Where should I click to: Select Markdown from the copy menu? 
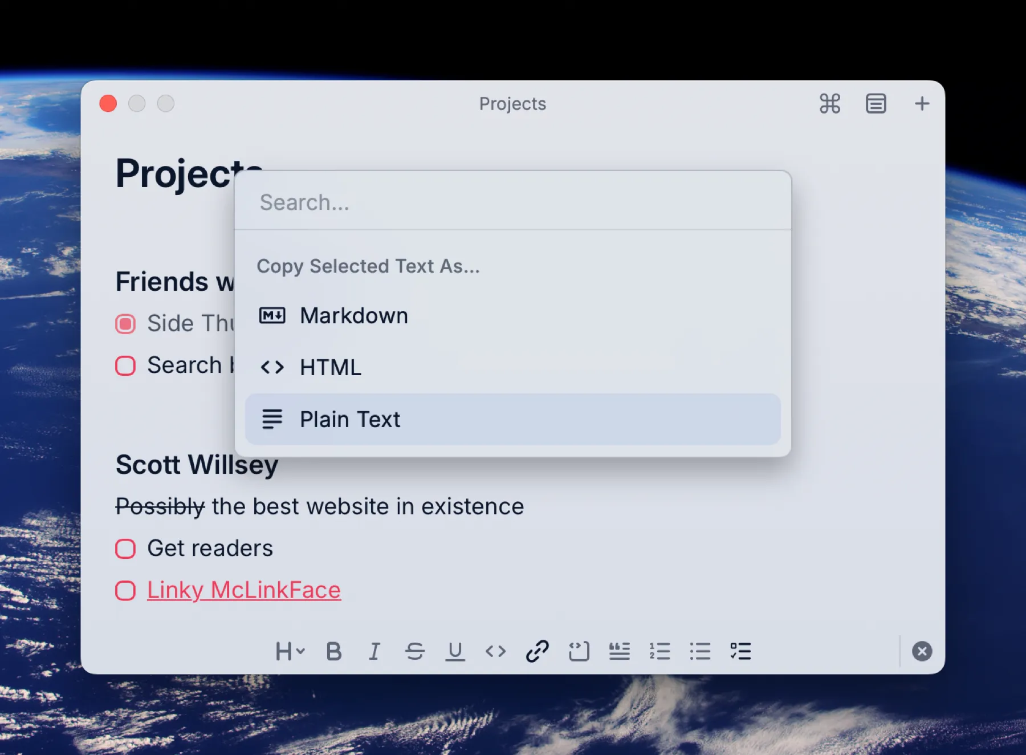pos(353,315)
